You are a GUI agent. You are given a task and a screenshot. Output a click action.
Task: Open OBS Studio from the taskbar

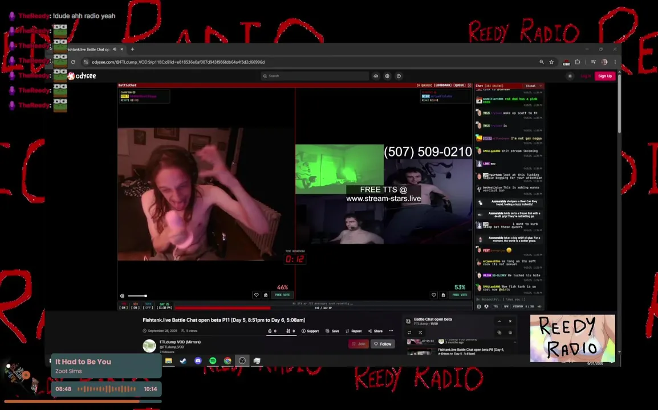(x=242, y=360)
